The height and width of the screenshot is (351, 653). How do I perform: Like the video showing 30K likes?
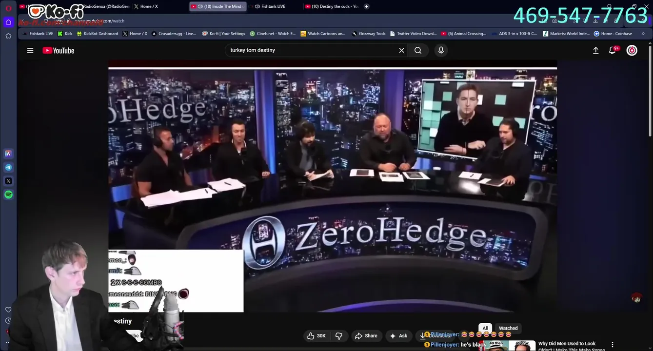point(316,335)
